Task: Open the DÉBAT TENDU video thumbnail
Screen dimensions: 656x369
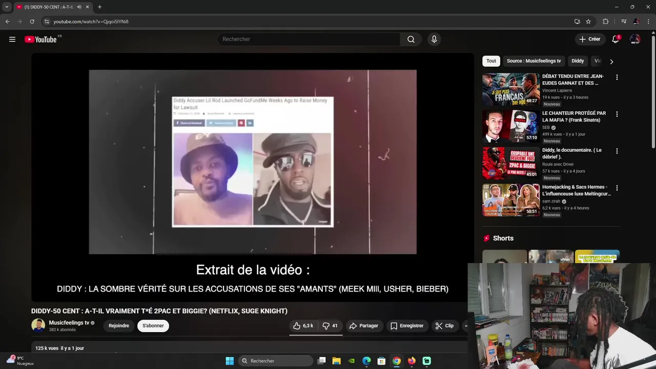Action: click(x=511, y=89)
